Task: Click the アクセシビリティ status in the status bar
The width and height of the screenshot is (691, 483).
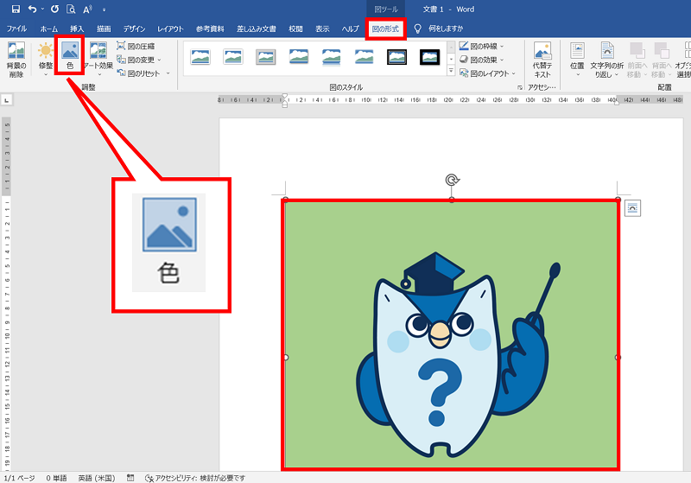Action: [194, 477]
